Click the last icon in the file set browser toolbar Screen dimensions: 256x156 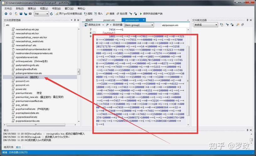(243, 25)
